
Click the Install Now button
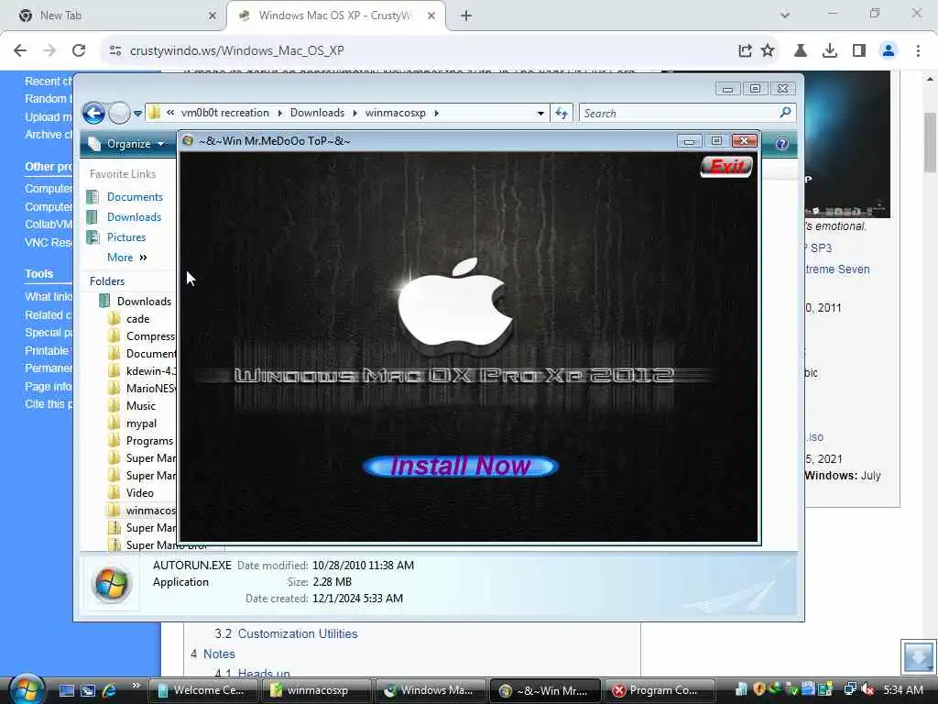pyautogui.click(x=461, y=467)
